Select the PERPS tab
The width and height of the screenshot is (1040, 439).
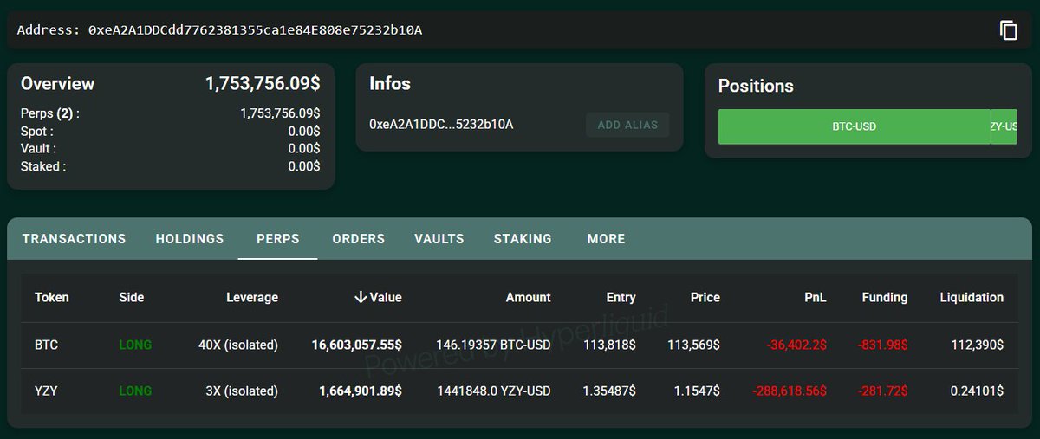[x=278, y=239]
